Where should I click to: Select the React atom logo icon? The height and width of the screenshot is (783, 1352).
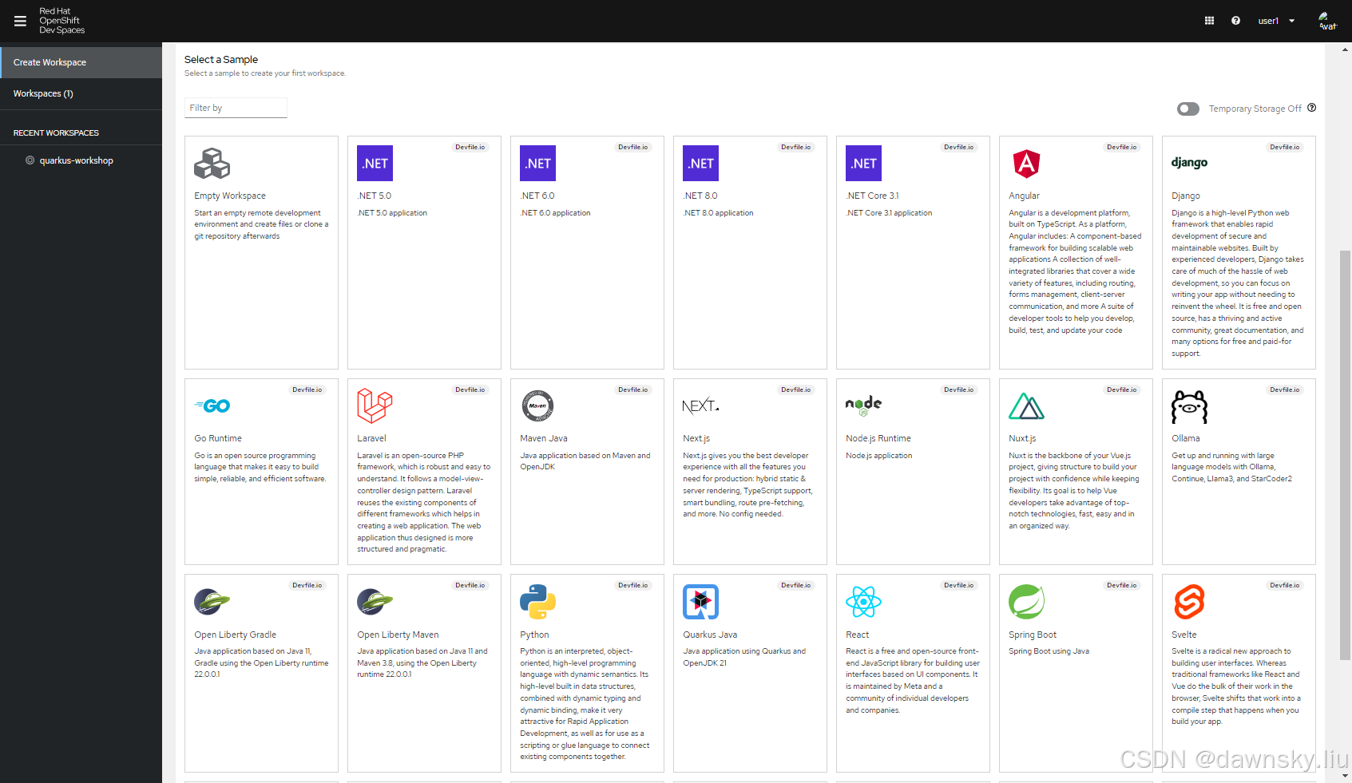click(863, 602)
